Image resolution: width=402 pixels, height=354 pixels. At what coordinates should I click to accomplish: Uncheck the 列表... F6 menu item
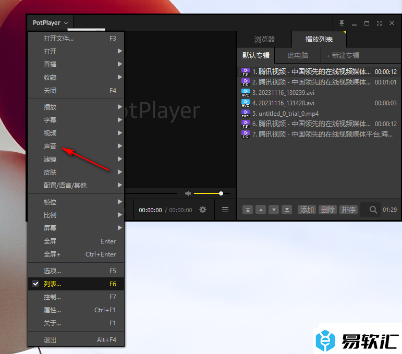point(76,284)
